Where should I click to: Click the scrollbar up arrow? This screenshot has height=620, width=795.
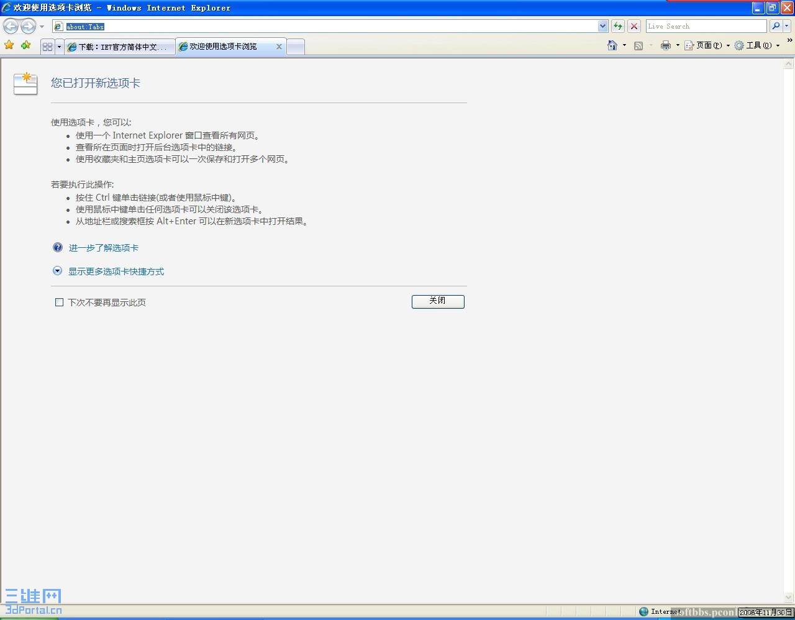click(x=789, y=64)
